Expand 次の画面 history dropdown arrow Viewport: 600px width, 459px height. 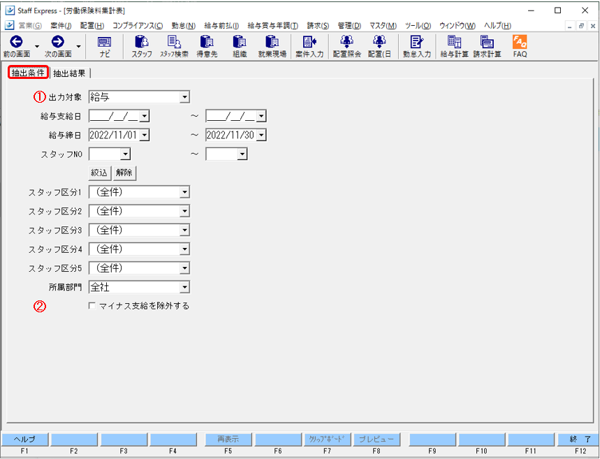point(78,46)
